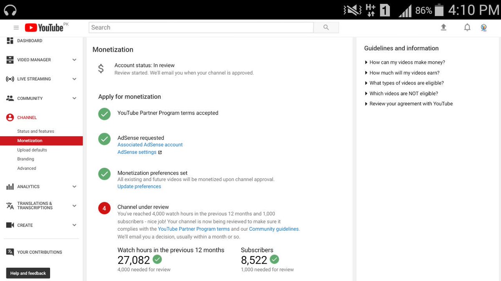
Task: Tap the muted vibrate status icon
Action: point(352,10)
